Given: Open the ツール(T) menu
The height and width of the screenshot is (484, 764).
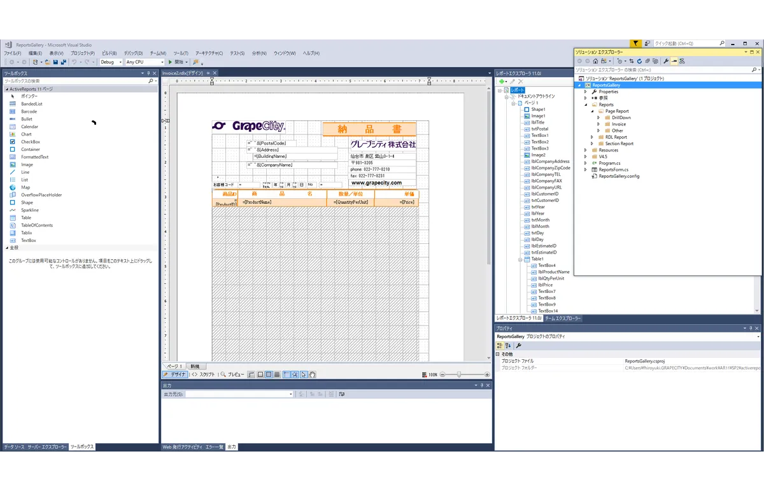Looking at the screenshot, I should tap(181, 53).
